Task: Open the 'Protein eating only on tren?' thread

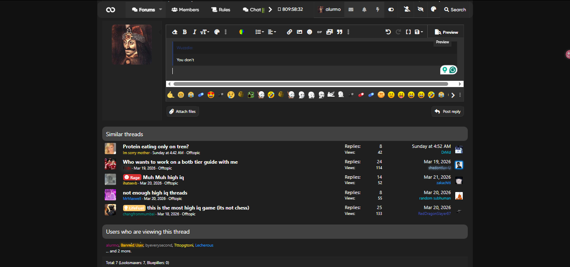Action: pos(156,147)
